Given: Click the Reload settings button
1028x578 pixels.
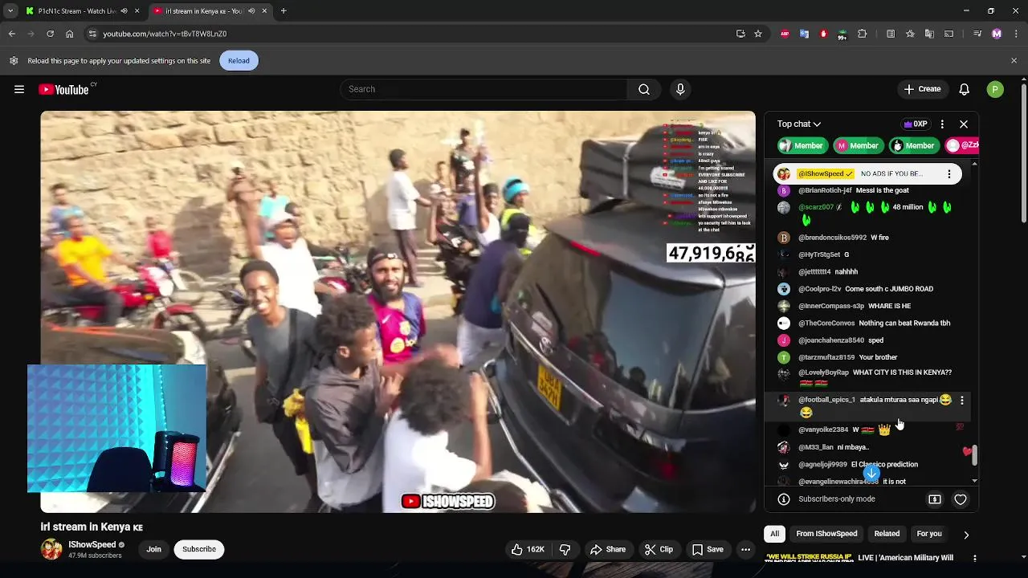Looking at the screenshot, I should (x=239, y=61).
